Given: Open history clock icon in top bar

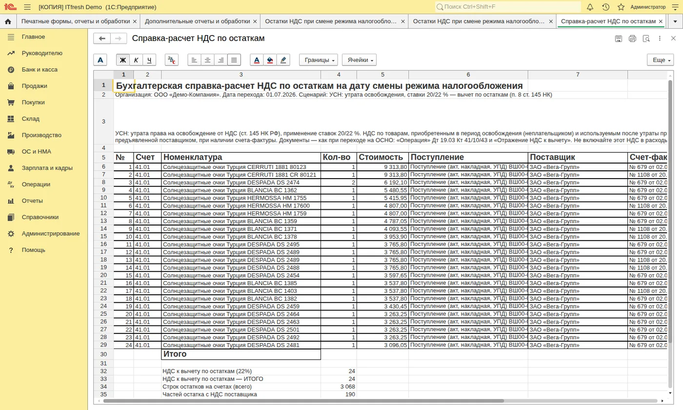Looking at the screenshot, I should coord(605,7).
